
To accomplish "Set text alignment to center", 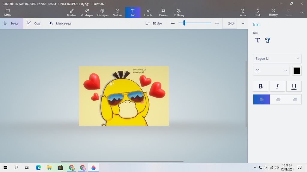I will (x=278, y=99).
